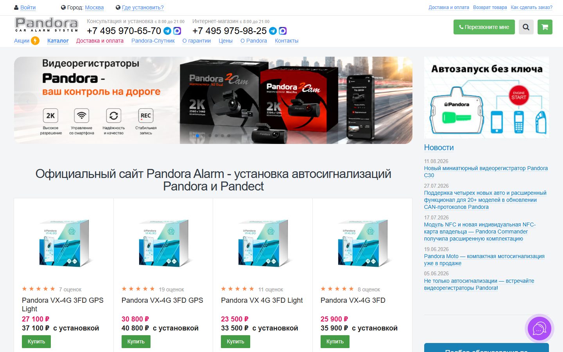Open news about Модуль NFC and Pandora Commander
This screenshot has height=352, width=563.
coord(480,232)
